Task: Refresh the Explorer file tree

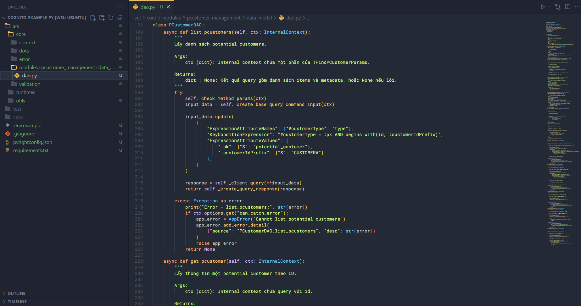Action: point(111,18)
